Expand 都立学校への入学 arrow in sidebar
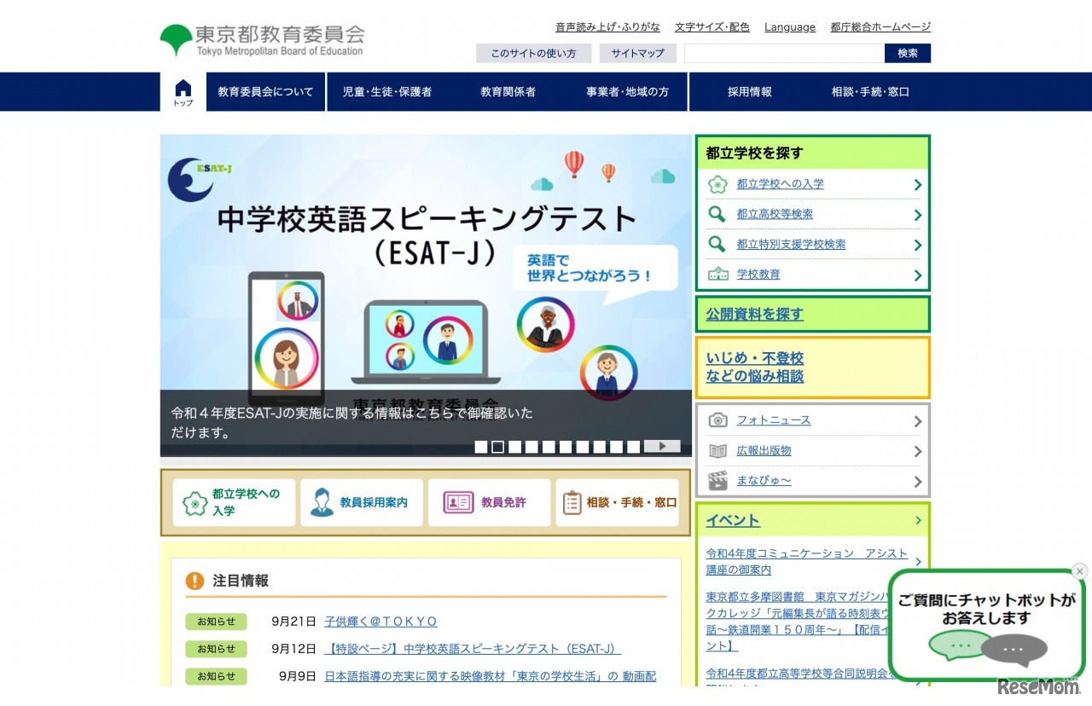The height and width of the screenshot is (706, 1092). point(917,185)
